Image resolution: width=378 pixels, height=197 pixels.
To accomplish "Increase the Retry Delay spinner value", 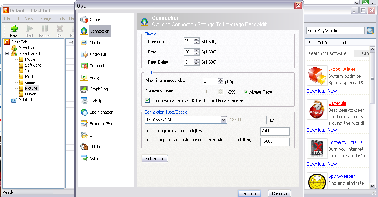I will 196,60.
